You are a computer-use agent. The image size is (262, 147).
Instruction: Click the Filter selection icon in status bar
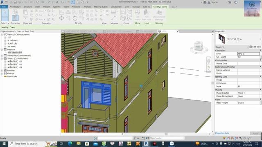(248, 138)
